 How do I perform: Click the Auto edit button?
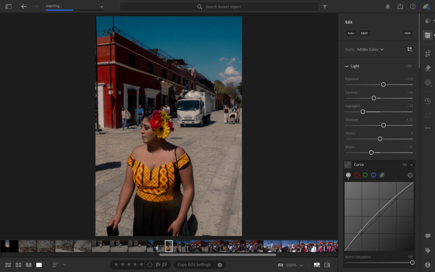(350, 33)
